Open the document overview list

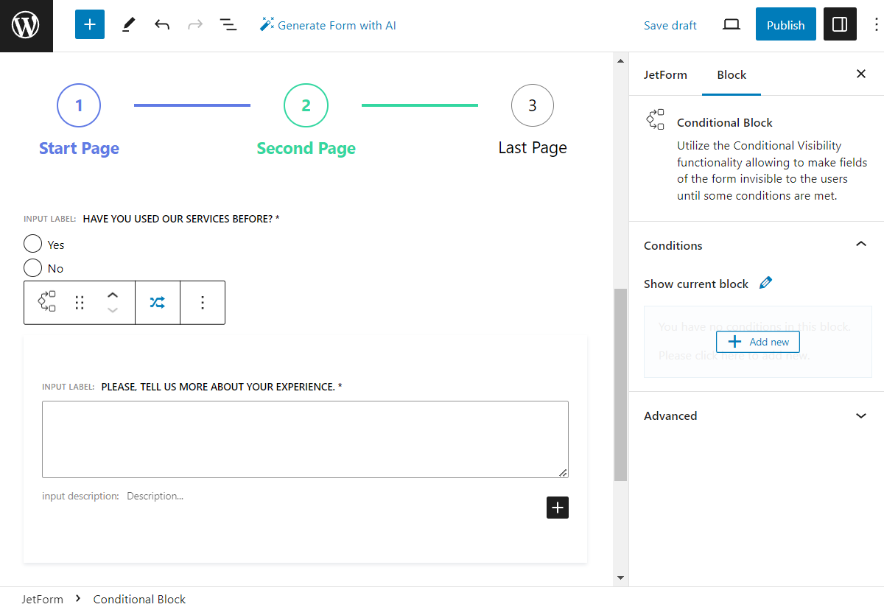click(228, 24)
